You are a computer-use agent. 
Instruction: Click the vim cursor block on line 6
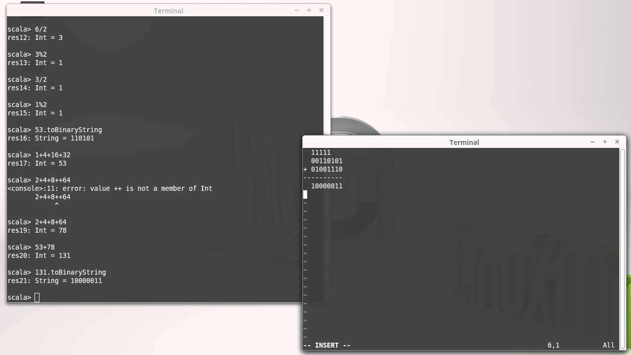[305, 194]
